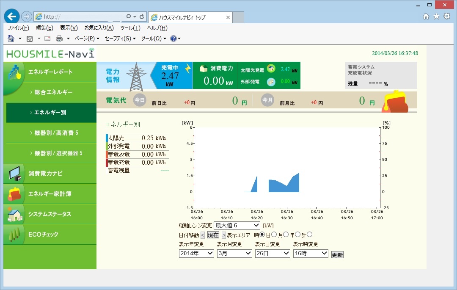
Task: Select エネルギー別 in the sidebar
Action: click(51, 113)
